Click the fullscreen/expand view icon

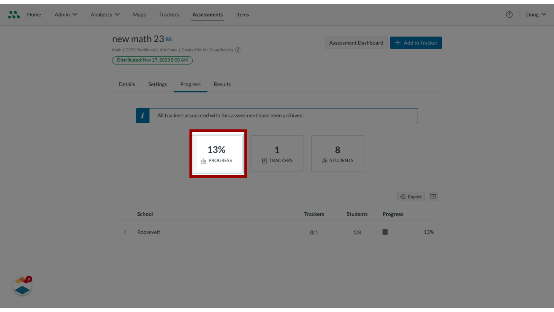[x=433, y=196]
